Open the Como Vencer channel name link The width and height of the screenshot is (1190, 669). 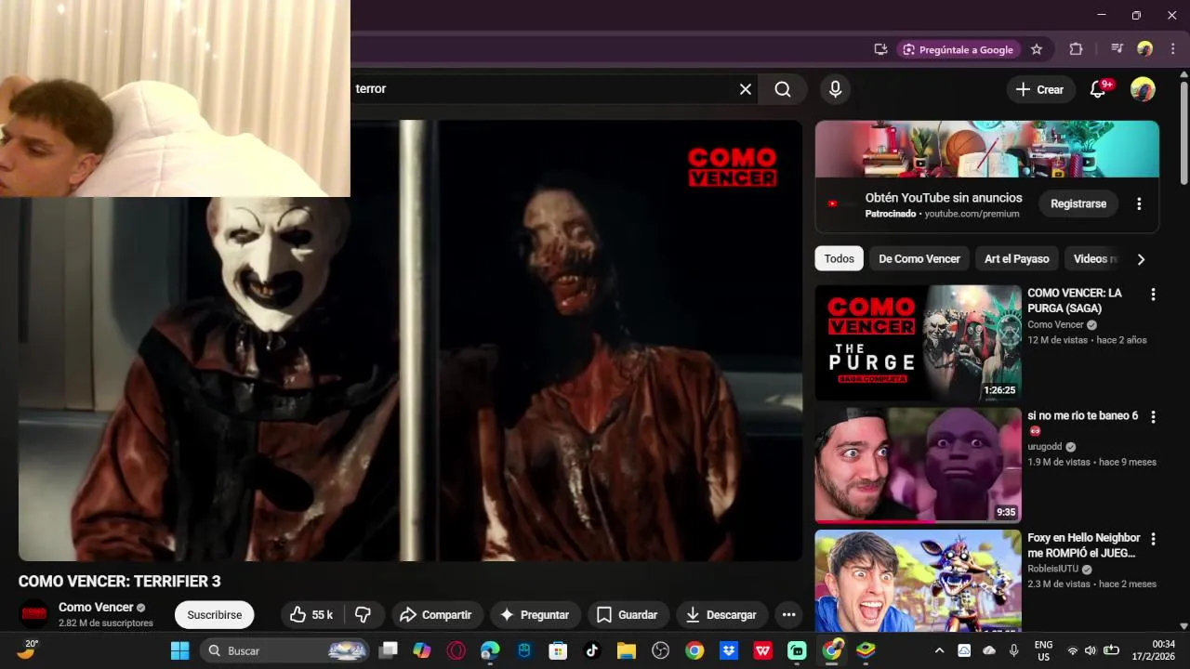(96, 608)
